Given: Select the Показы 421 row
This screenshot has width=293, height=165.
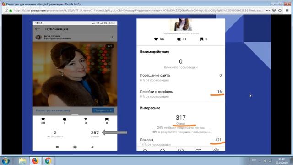Looking at the screenshot, I should pos(181,142).
